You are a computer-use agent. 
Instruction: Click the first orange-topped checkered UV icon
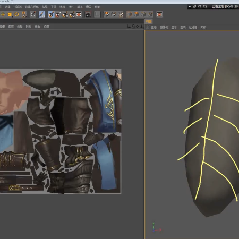[x=107, y=14]
